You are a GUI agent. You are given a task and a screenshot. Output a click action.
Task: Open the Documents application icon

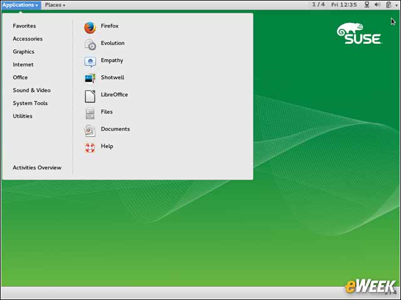(x=90, y=131)
